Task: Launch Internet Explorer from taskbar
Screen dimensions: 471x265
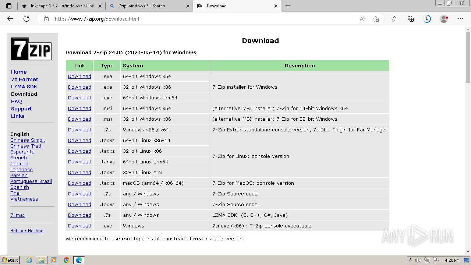Action: (29, 260)
